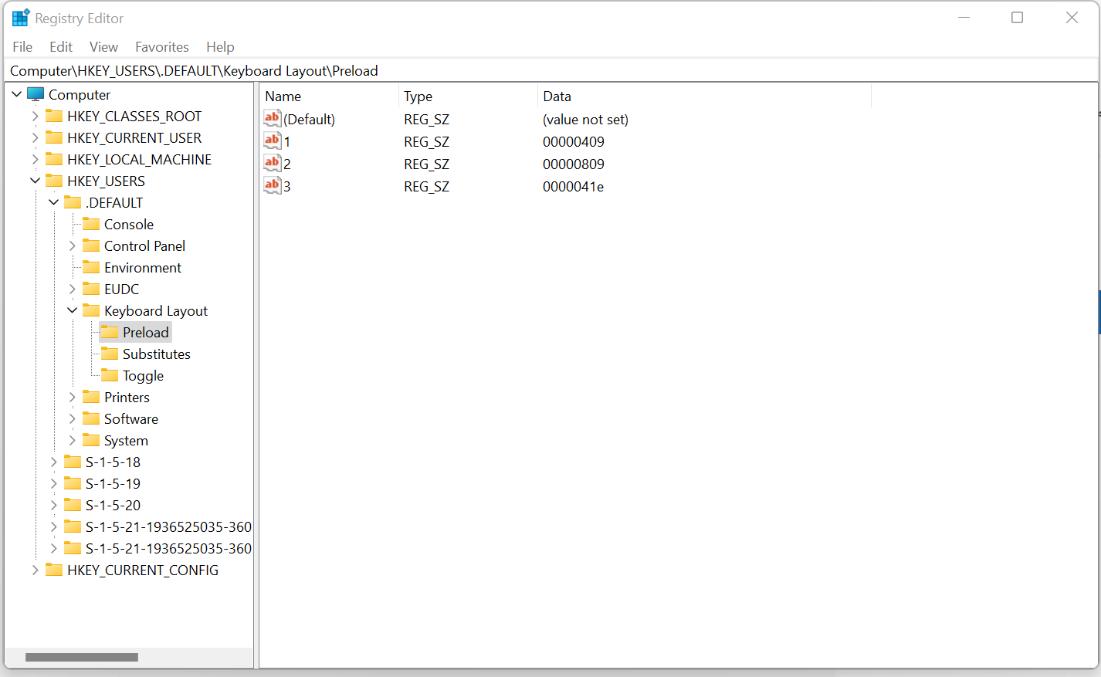The image size is (1101, 677).
Task: Click the S-1-5-18 folder icon
Action: (x=73, y=462)
